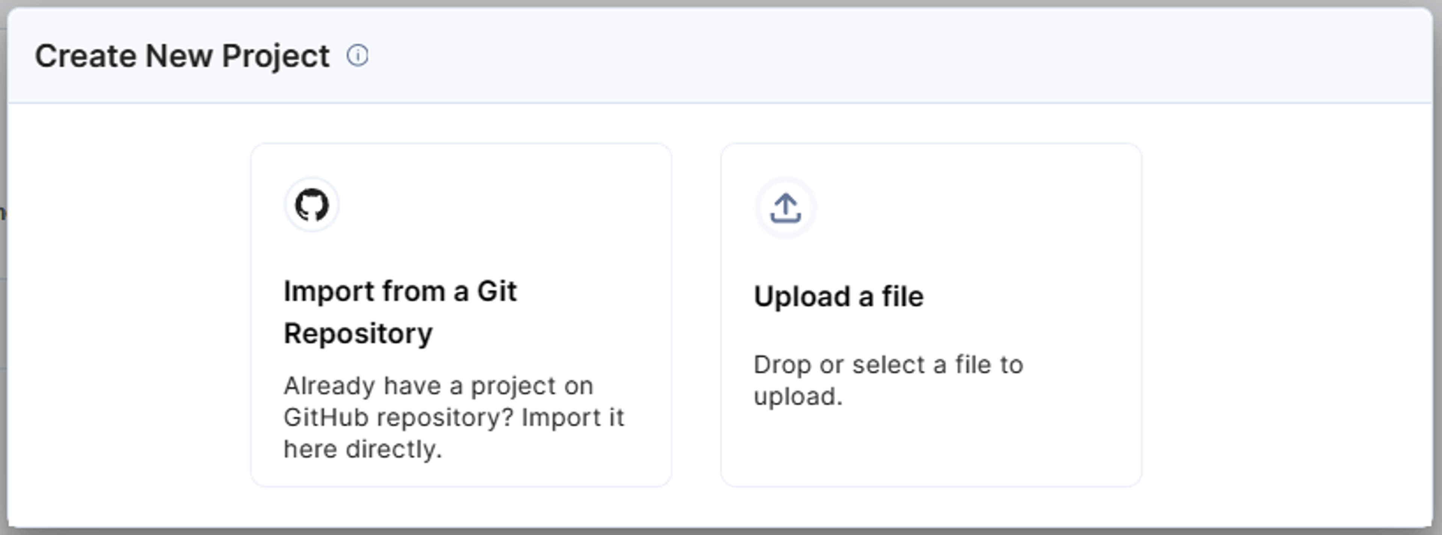Select the Upload a file heading

click(x=839, y=297)
